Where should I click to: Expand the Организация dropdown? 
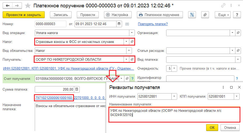[232, 33]
